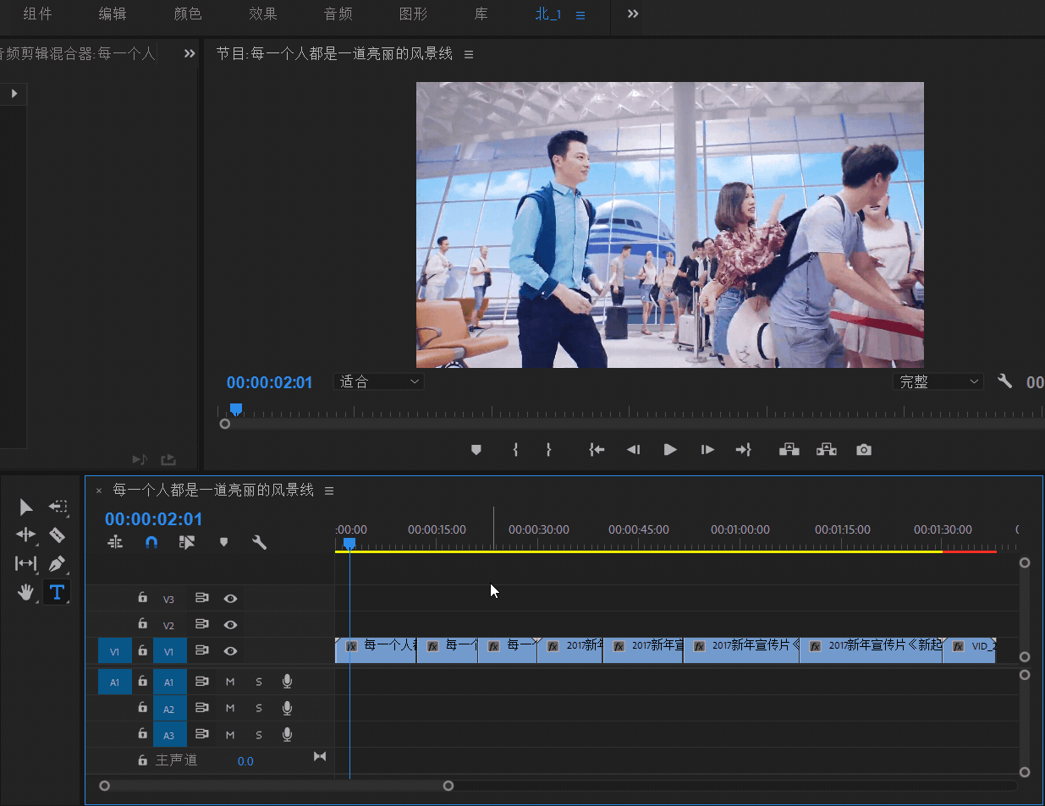Mute audio track A1
1045x806 pixels.
(x=230, y=682)
